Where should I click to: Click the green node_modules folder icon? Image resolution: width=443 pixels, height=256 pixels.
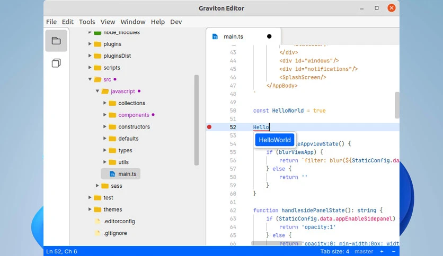point(98,33)
